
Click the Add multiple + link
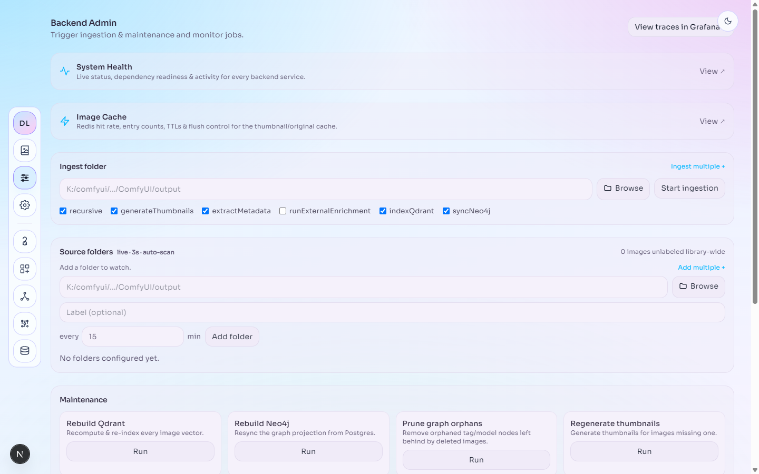click(x=702, y=268)
